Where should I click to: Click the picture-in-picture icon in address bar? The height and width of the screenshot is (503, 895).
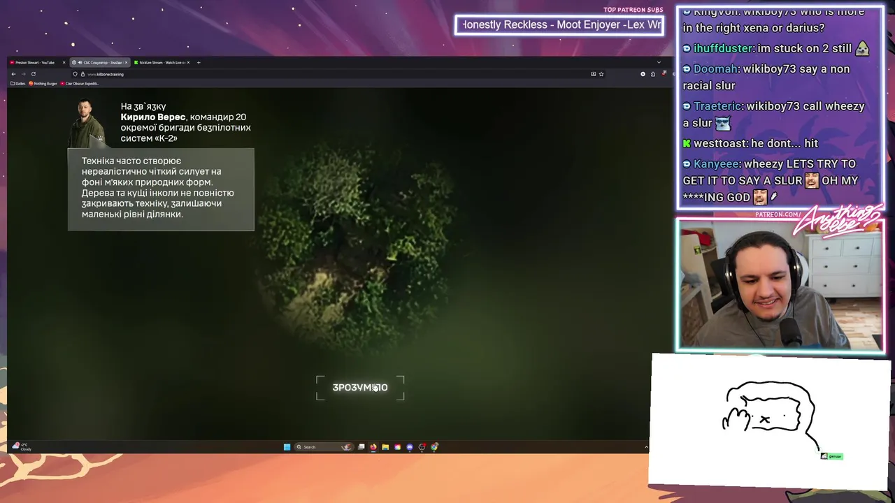(594, 74)
